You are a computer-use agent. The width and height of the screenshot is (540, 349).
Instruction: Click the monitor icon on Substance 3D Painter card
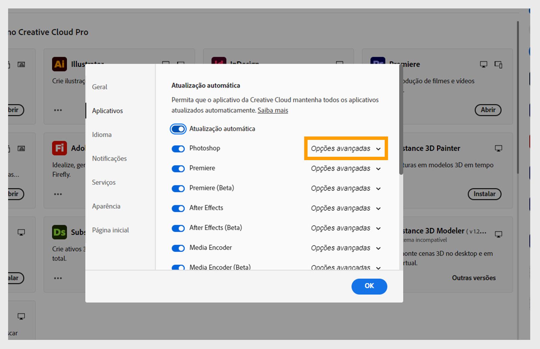pos(498,148)
